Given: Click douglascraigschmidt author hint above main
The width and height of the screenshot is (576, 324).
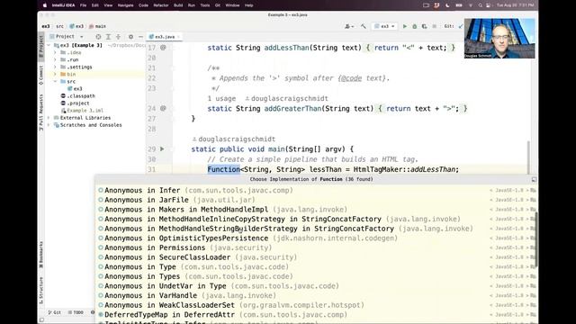Looking at the screenshot, I should tap(234, 139).
